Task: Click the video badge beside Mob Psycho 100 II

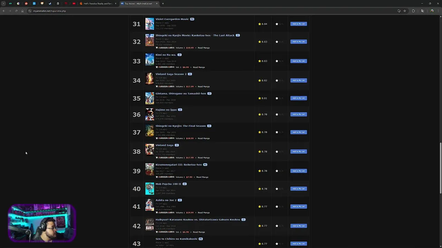Action: [185, 184]
